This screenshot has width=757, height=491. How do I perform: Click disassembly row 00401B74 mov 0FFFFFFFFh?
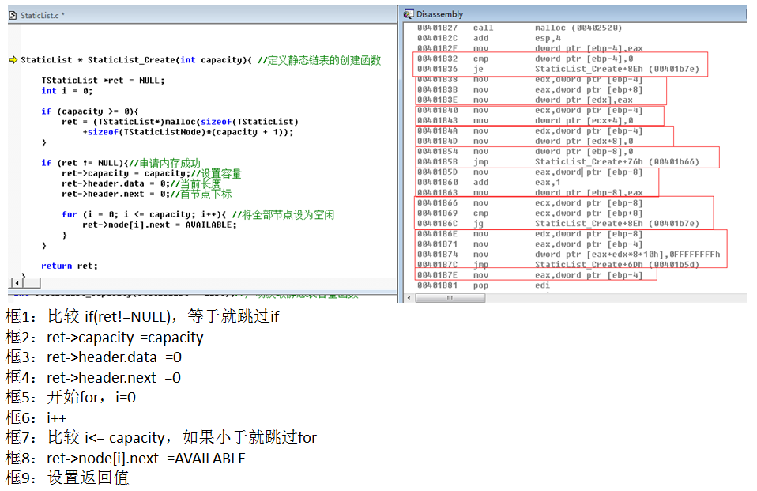(x=569, y=255)
